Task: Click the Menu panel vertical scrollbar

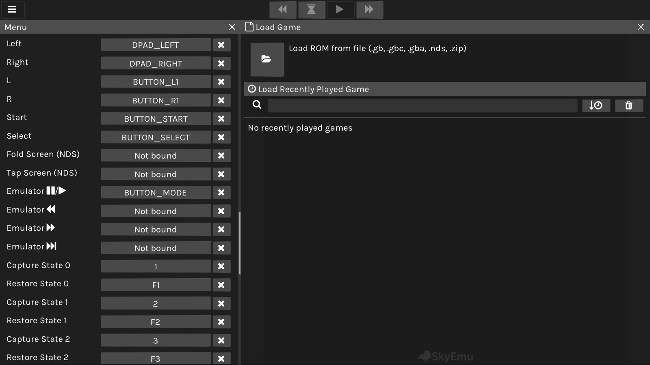Action: pos(240,243)
